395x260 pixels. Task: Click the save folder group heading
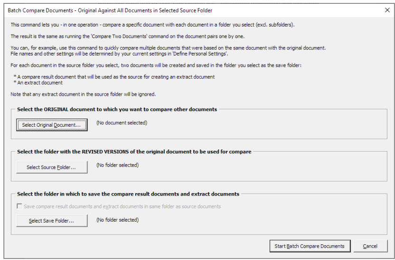[x=128, y=194]
